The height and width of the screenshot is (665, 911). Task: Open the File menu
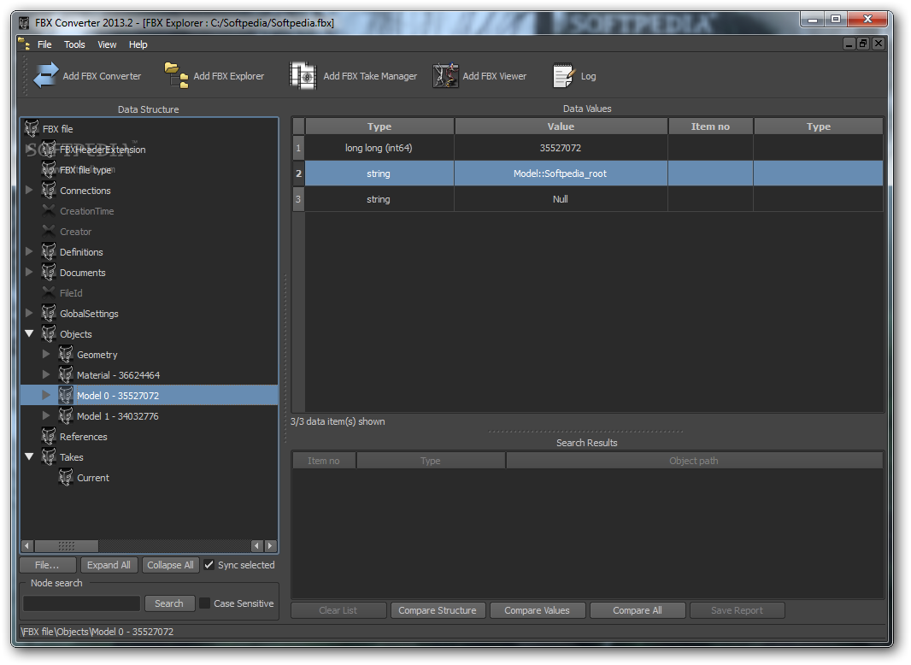[44, 44]
